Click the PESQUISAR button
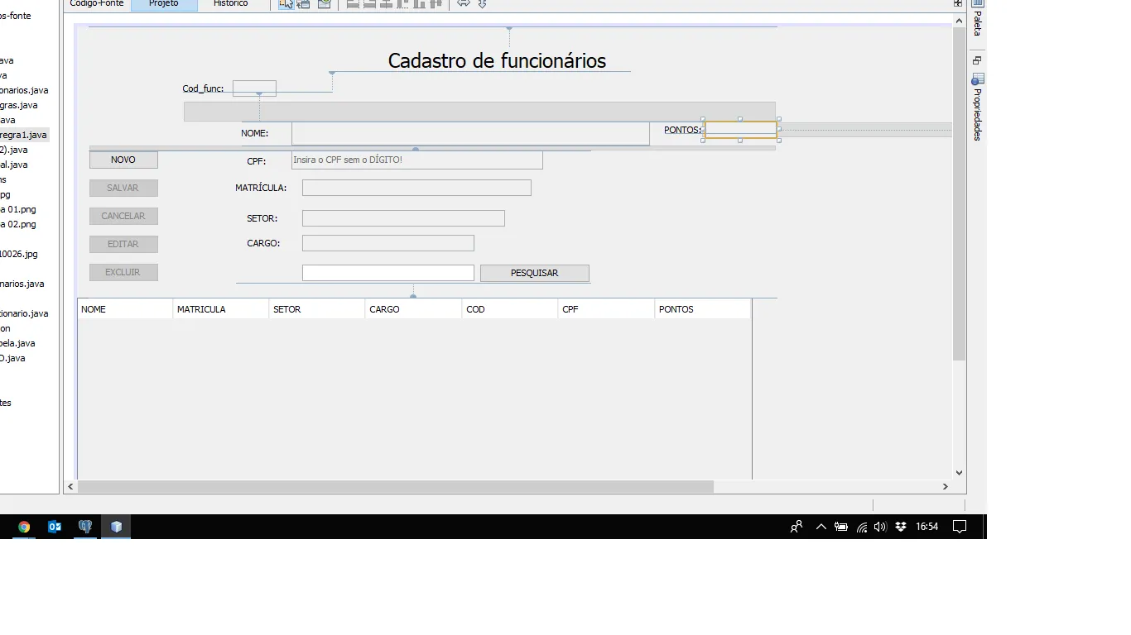 tap(535, 273)
